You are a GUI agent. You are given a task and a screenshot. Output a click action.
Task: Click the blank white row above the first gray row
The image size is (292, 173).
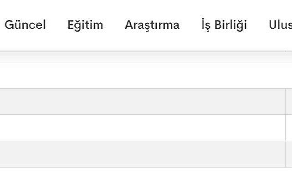(146, 75)
